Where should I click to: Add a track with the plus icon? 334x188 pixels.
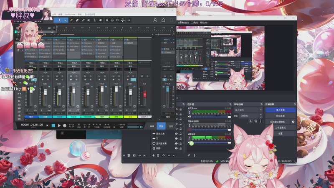(54, 28)
